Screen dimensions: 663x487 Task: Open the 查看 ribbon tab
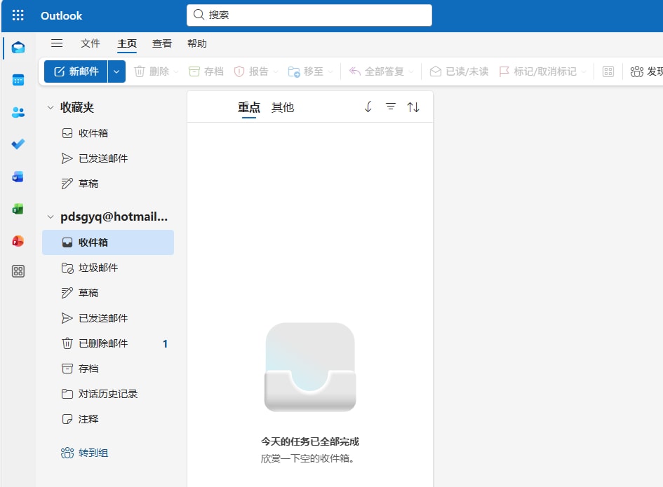tap(162, 43)
